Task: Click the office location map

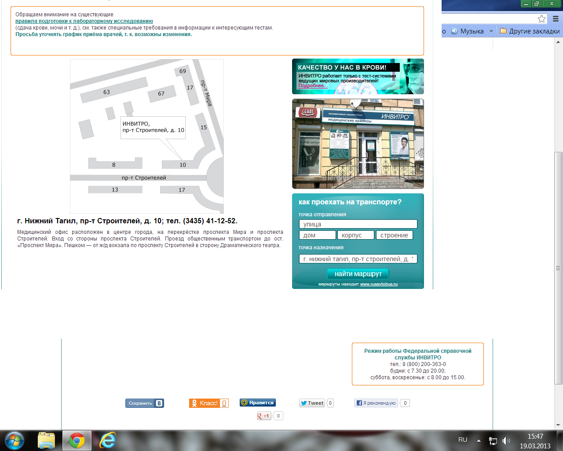Action: (x=147, y=137)
